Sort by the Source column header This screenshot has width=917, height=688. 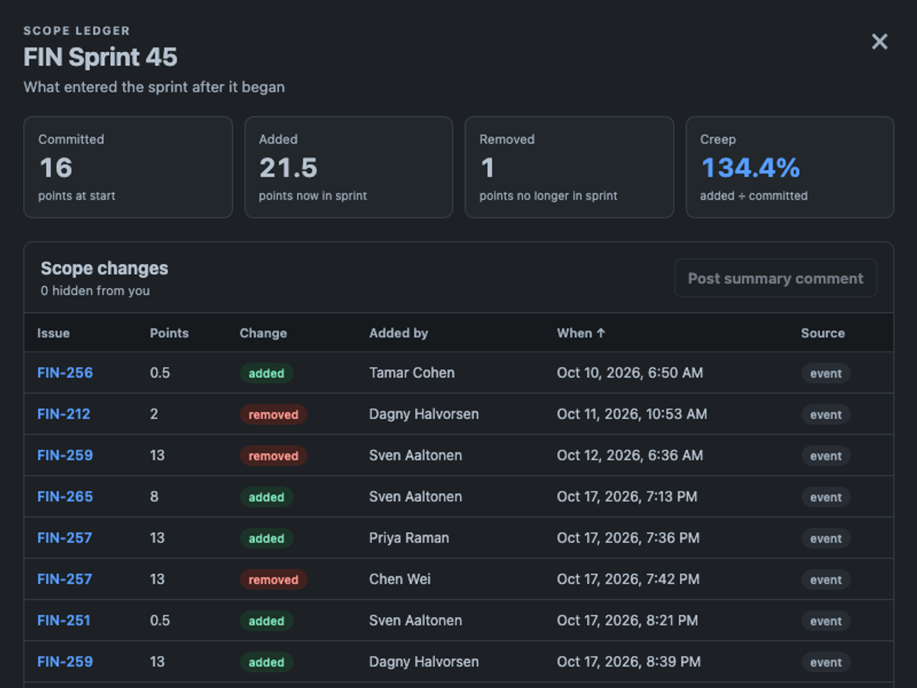pos(822,333)
